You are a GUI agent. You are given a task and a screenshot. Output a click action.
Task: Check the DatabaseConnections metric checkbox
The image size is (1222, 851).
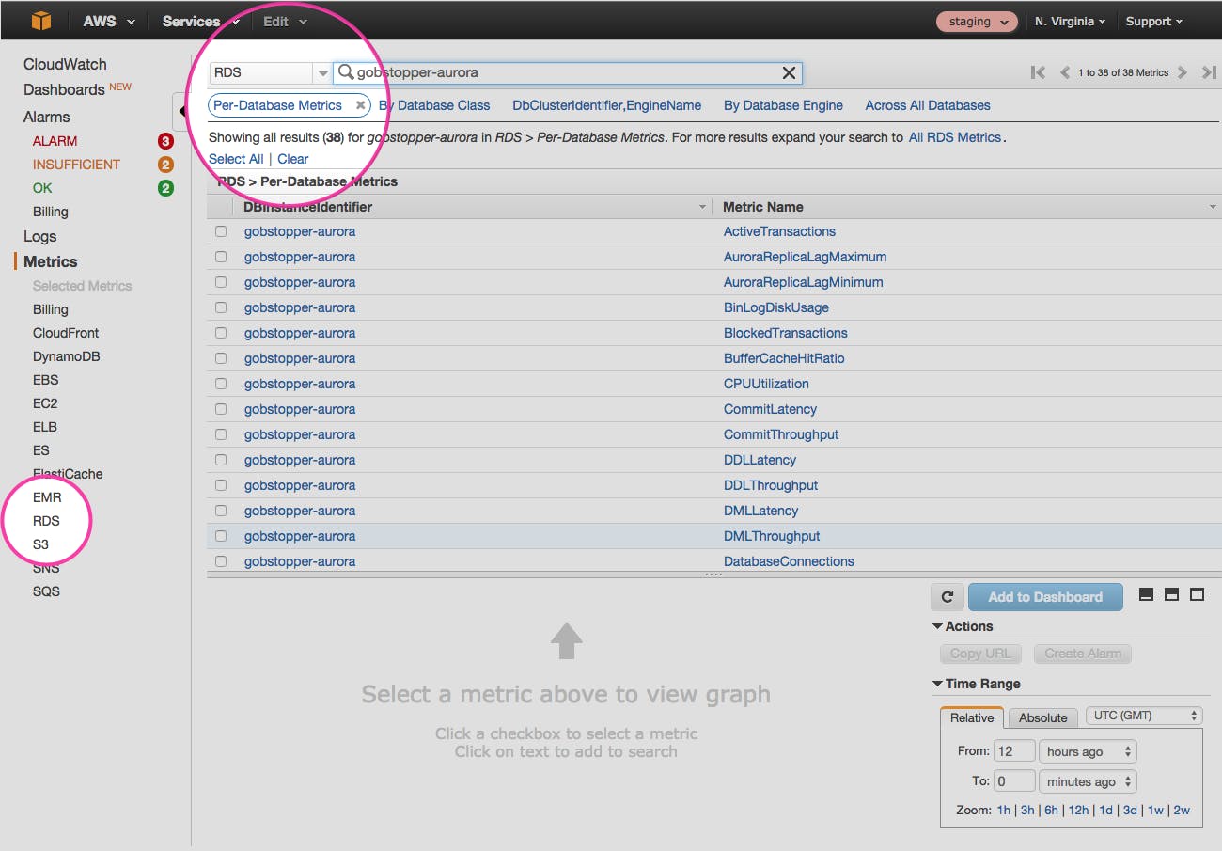point(220,560)
